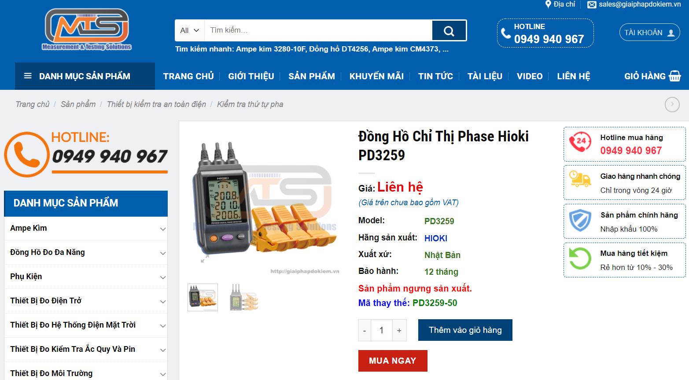Click the MTS logo in the header
Image resolution: width=689 pixels, height=380 pixels.
pyautogui.click(x=87, y=30)
